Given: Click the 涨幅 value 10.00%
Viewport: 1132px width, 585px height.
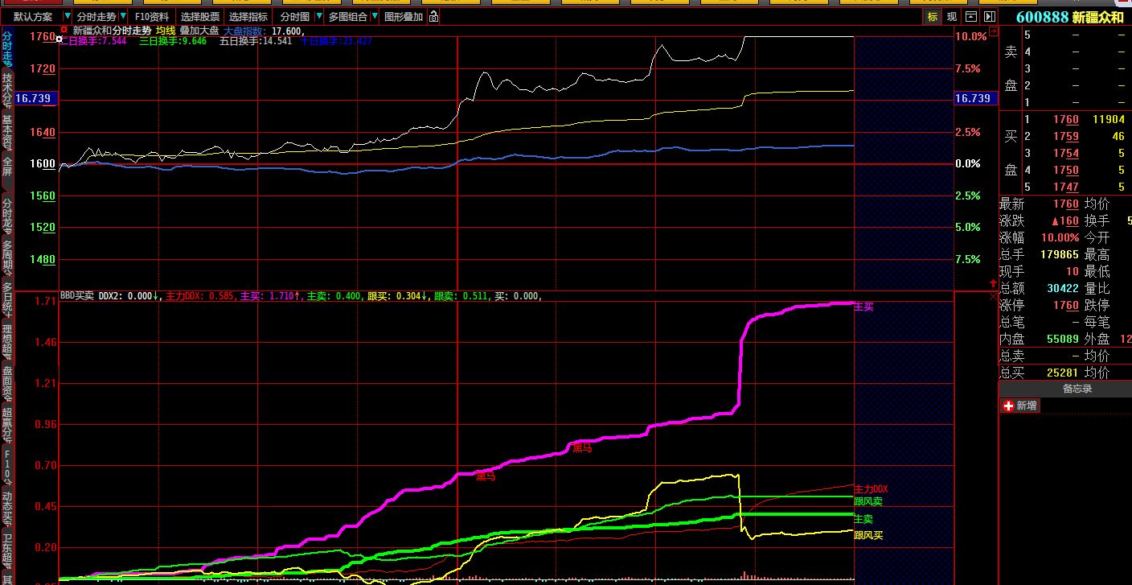Looking at the screenshot, I should 1060,238.
